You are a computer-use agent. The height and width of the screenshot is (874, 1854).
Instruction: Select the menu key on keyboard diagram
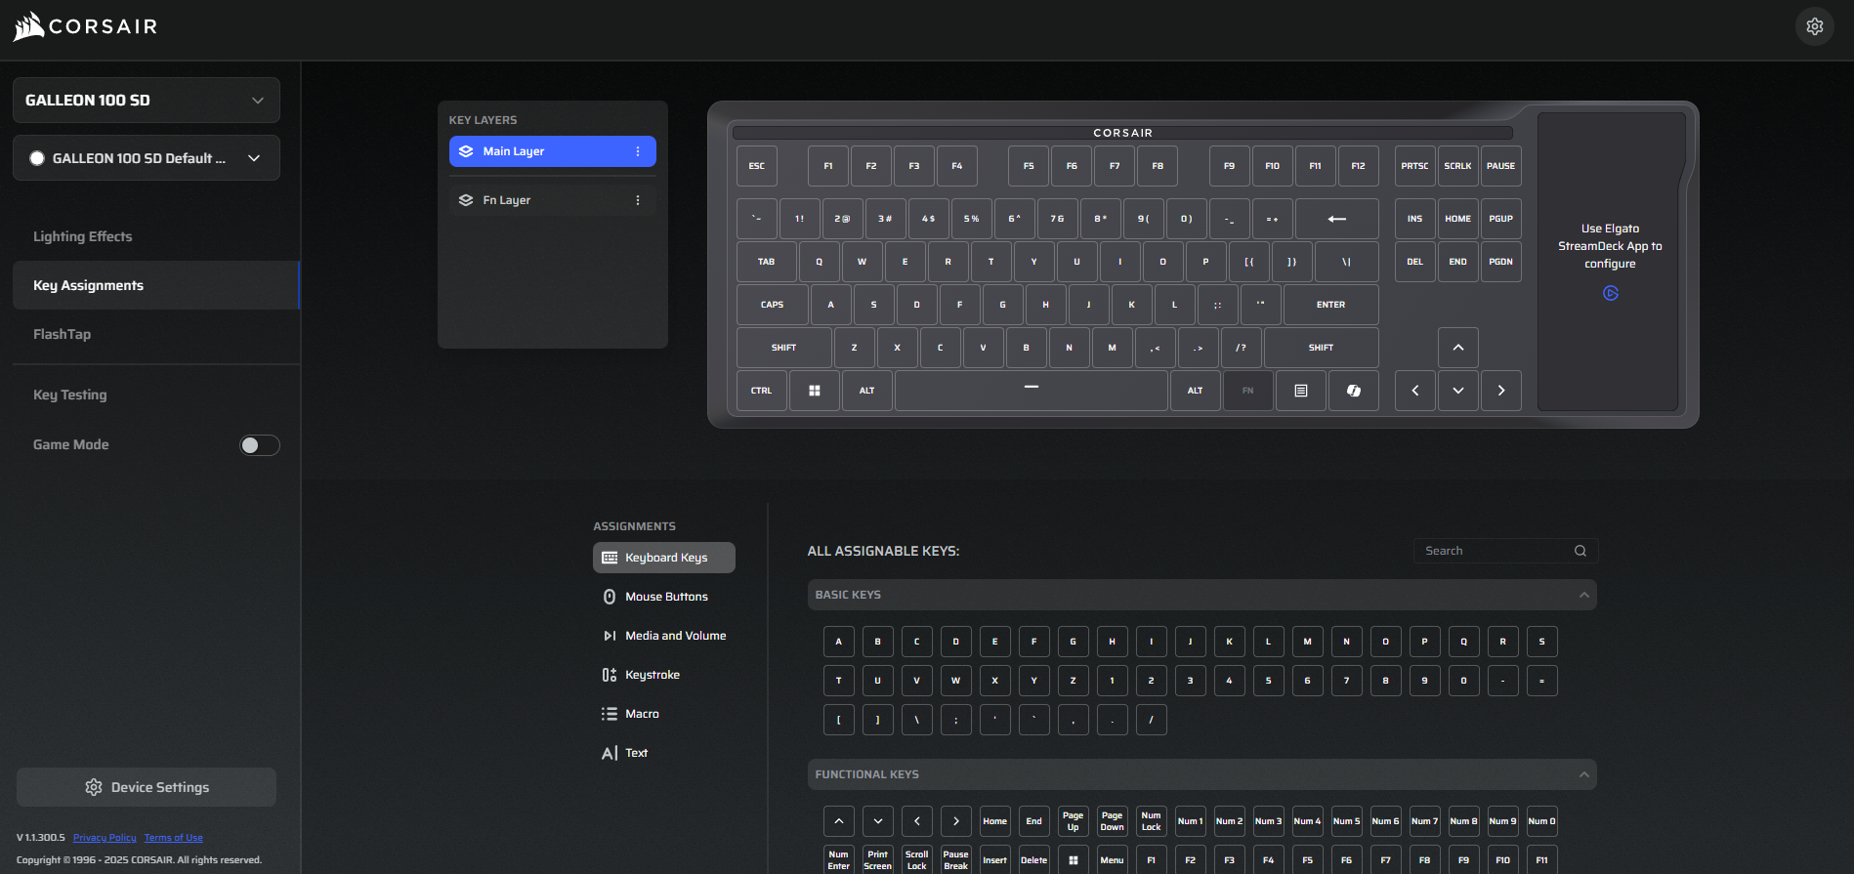pos(1300,391)
